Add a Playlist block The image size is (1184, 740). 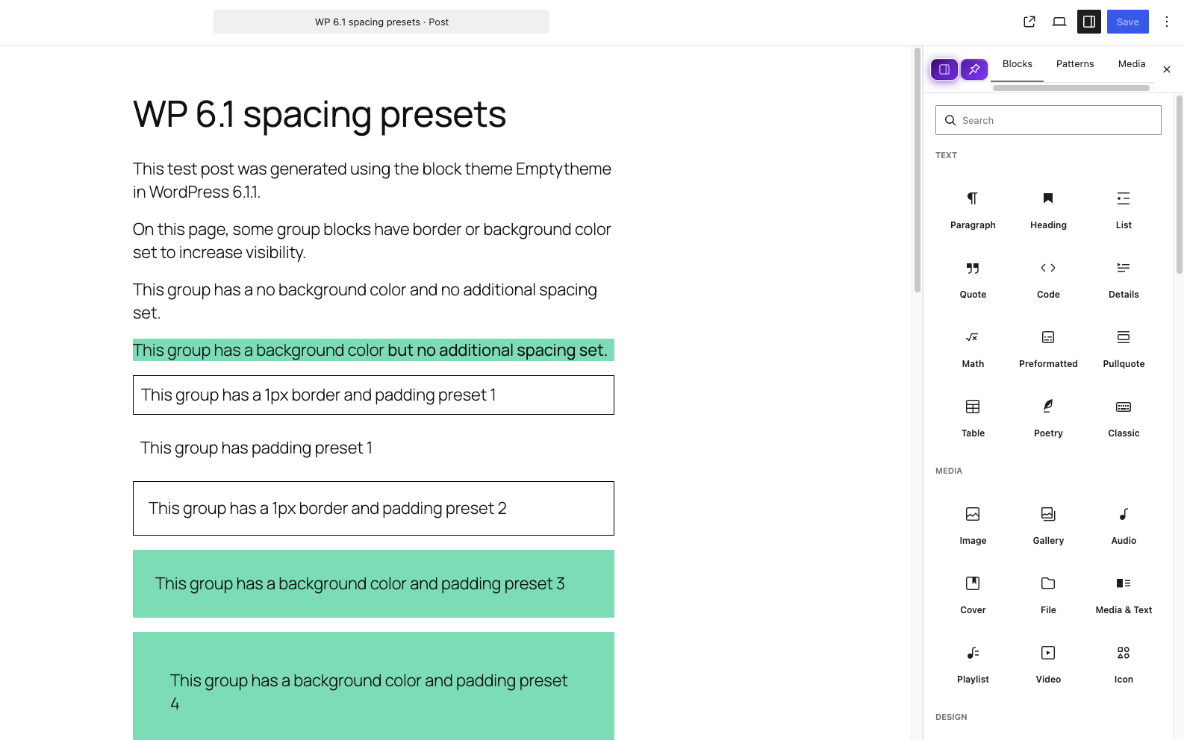pyautogui.click(x=973, y=664)
